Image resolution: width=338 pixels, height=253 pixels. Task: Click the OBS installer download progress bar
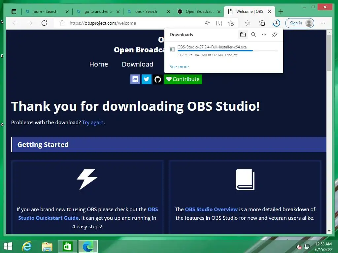[228, 51]
